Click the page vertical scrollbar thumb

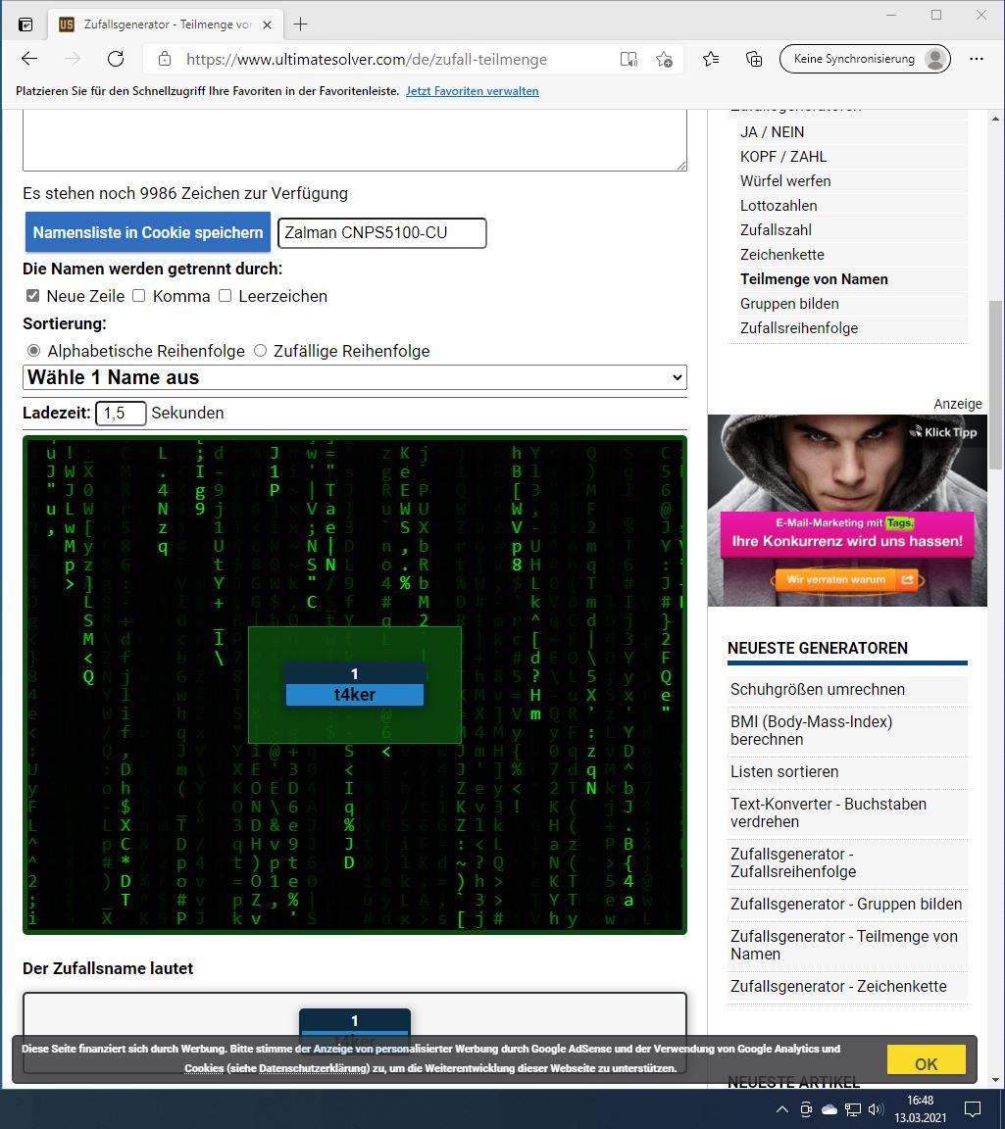pyautogui.click(x=995, y=385)
